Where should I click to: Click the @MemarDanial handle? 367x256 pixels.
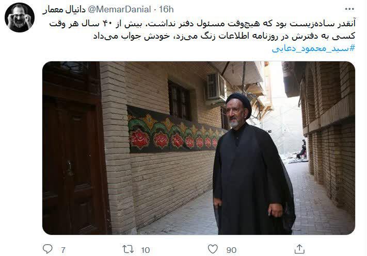click(x=119, y=10)
